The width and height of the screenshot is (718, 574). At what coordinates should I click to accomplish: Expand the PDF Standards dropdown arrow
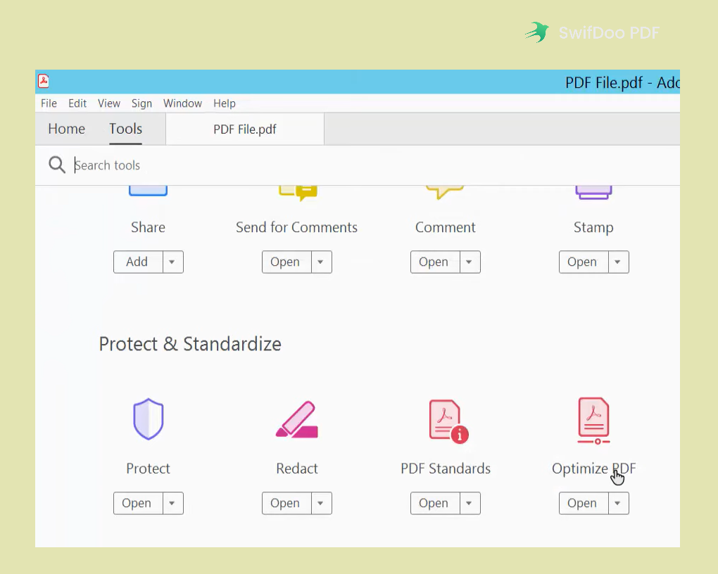point(470,503)
